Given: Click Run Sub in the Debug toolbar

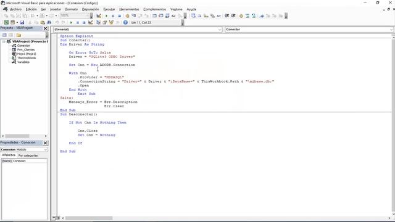Looking at the screenshot, I should click(x=107, y=15).
